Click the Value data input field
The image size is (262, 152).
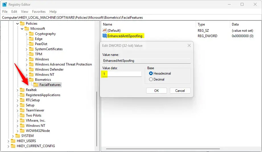(122, 74)
